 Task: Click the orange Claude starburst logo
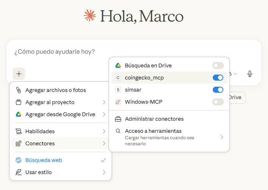click(90, 16)
